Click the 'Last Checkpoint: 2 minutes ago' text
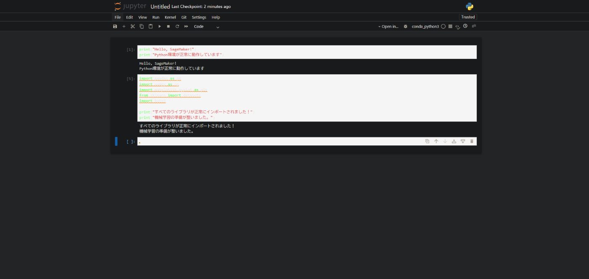This screenshot has width=589, height=279. coord(201,7)
